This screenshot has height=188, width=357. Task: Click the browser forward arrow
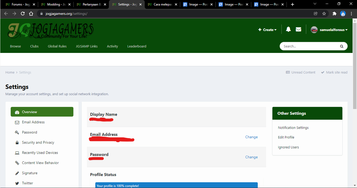[x=14, y=13]
